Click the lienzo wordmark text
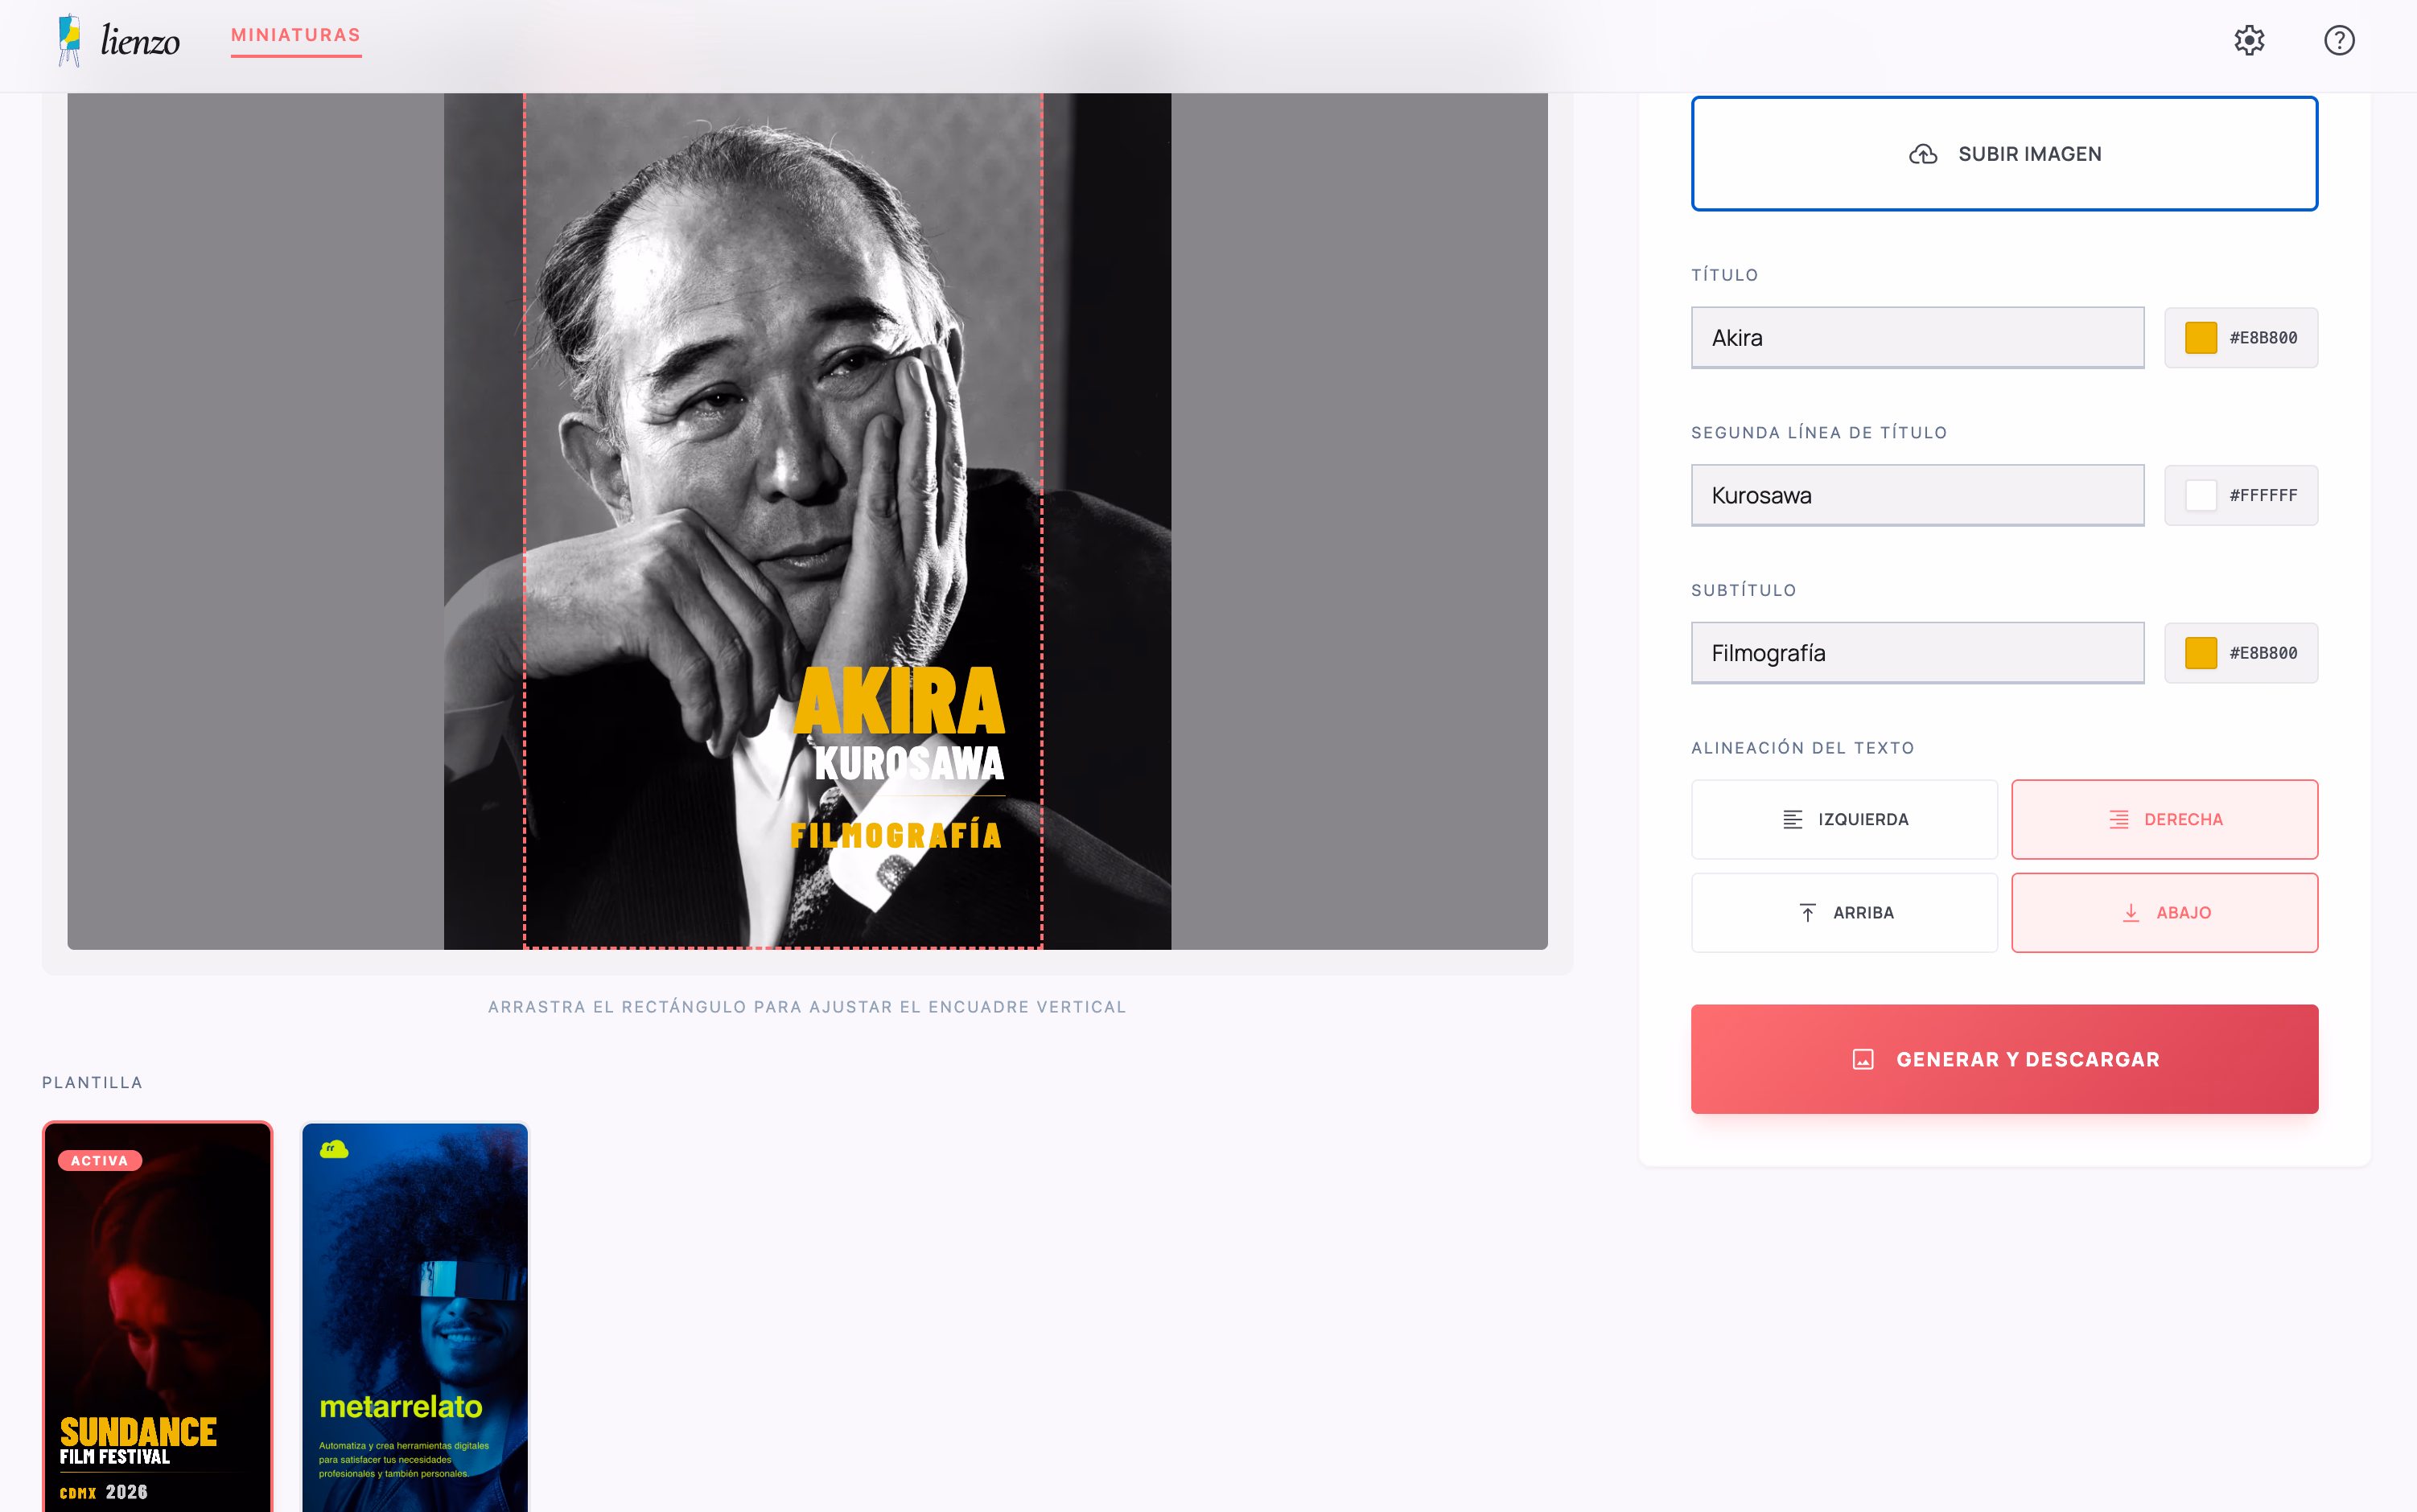Screen dimensions: 2417x1512 point(140,41)
